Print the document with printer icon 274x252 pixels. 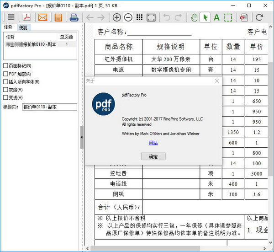[74, 18]
